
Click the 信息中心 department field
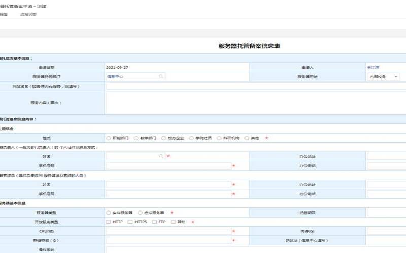pos(136,77)
